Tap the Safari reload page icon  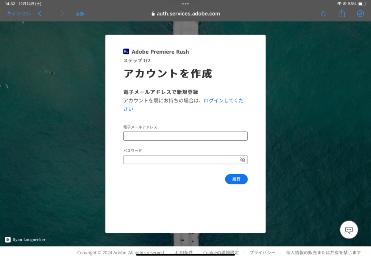pos(323,14)
